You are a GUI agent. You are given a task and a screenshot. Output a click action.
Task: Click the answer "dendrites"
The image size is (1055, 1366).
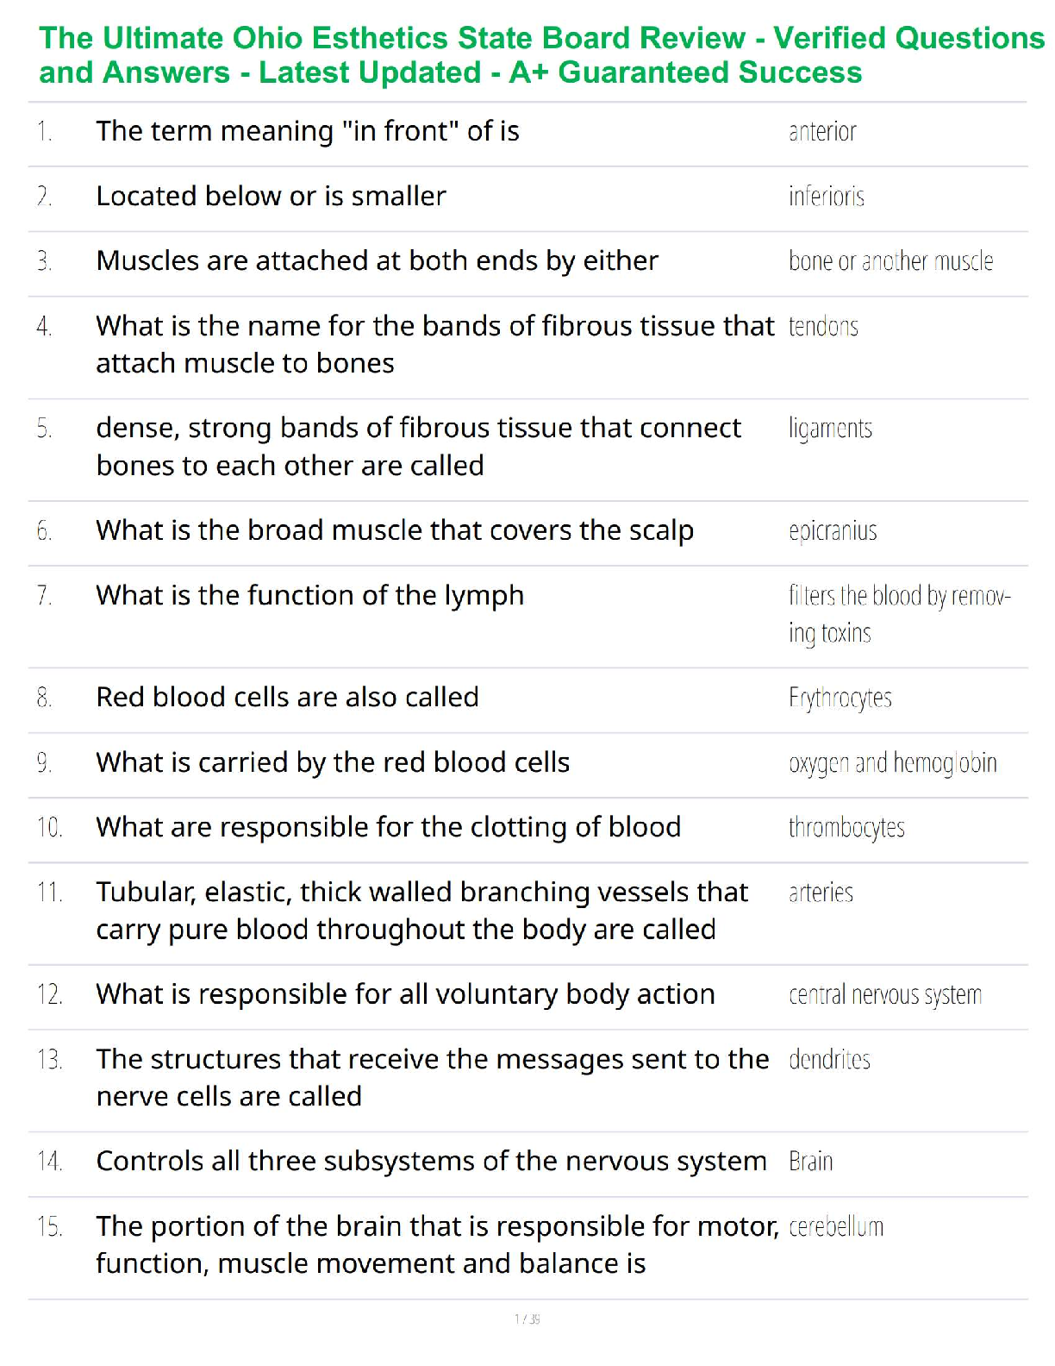coord(829,1060)
